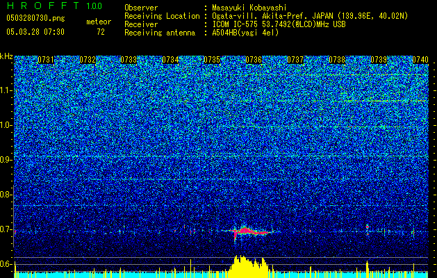
Task: Click the meteor label
Action: [x=99, y=22]
